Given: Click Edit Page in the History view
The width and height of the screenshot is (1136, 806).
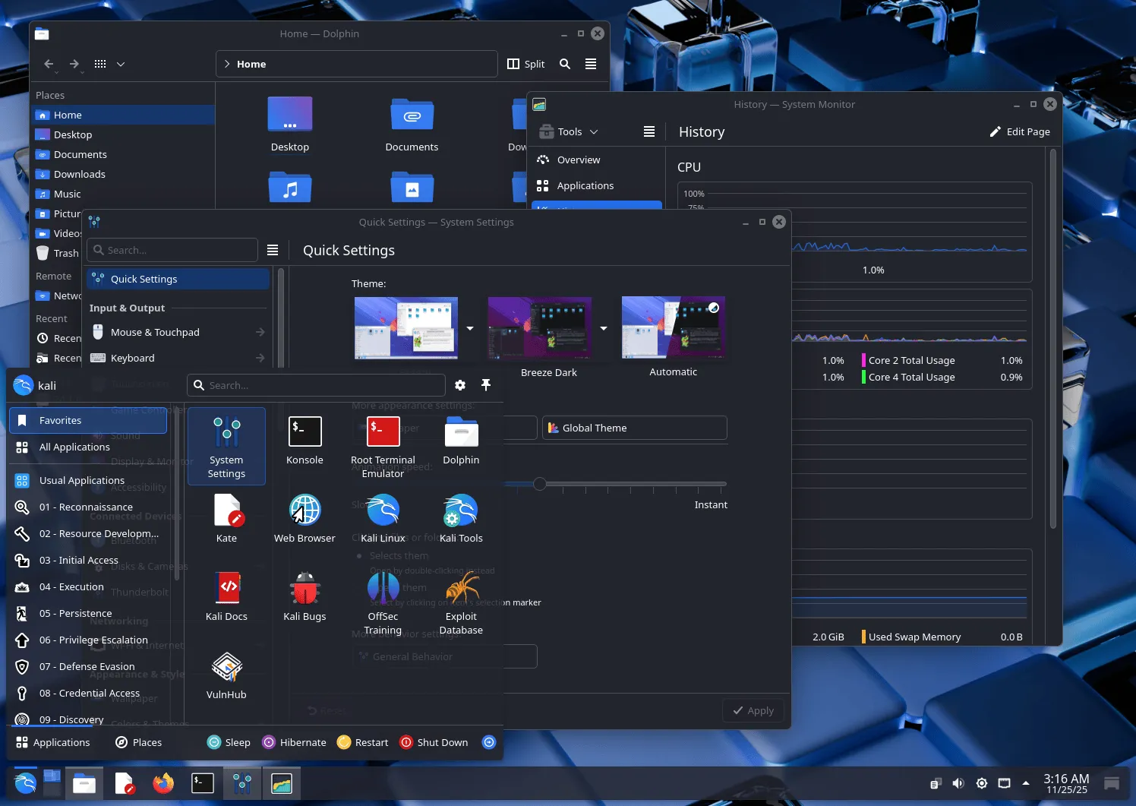Looking at the screenshot, I should 1021,131.
